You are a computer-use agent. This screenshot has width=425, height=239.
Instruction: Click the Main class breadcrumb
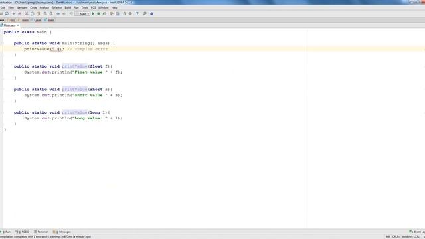(x=49, y=20)
